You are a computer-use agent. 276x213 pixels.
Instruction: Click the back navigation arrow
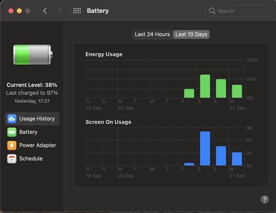click(45, 11)
